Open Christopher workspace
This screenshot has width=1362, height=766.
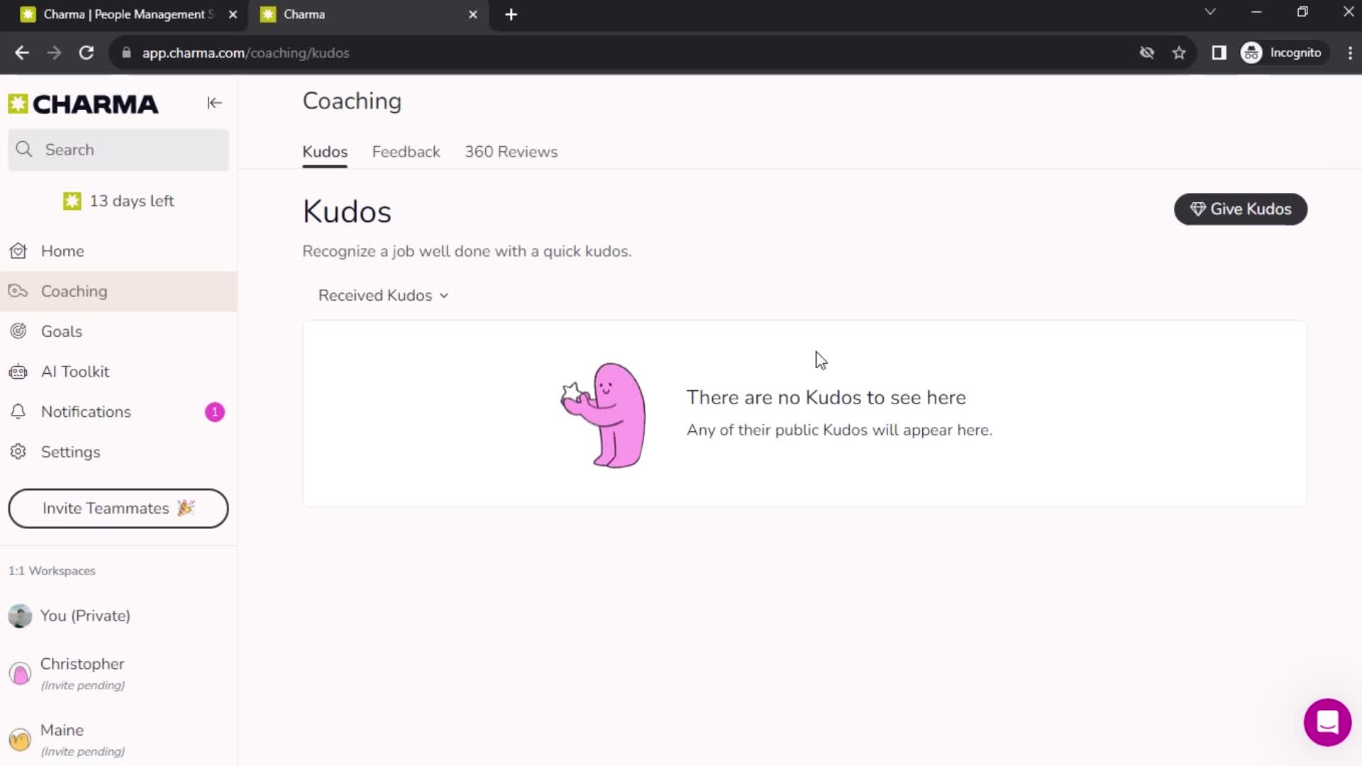pyautogui.click(x=82, y=673)
